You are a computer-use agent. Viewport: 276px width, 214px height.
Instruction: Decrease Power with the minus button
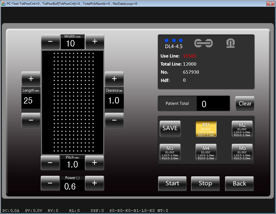point(50,183)
